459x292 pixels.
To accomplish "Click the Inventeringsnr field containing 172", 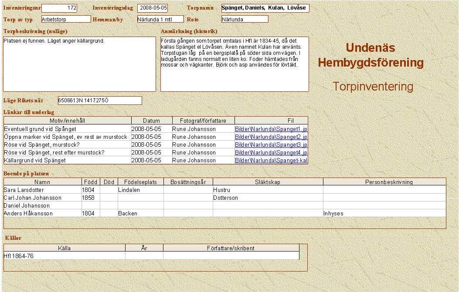I will click(59, 8).
